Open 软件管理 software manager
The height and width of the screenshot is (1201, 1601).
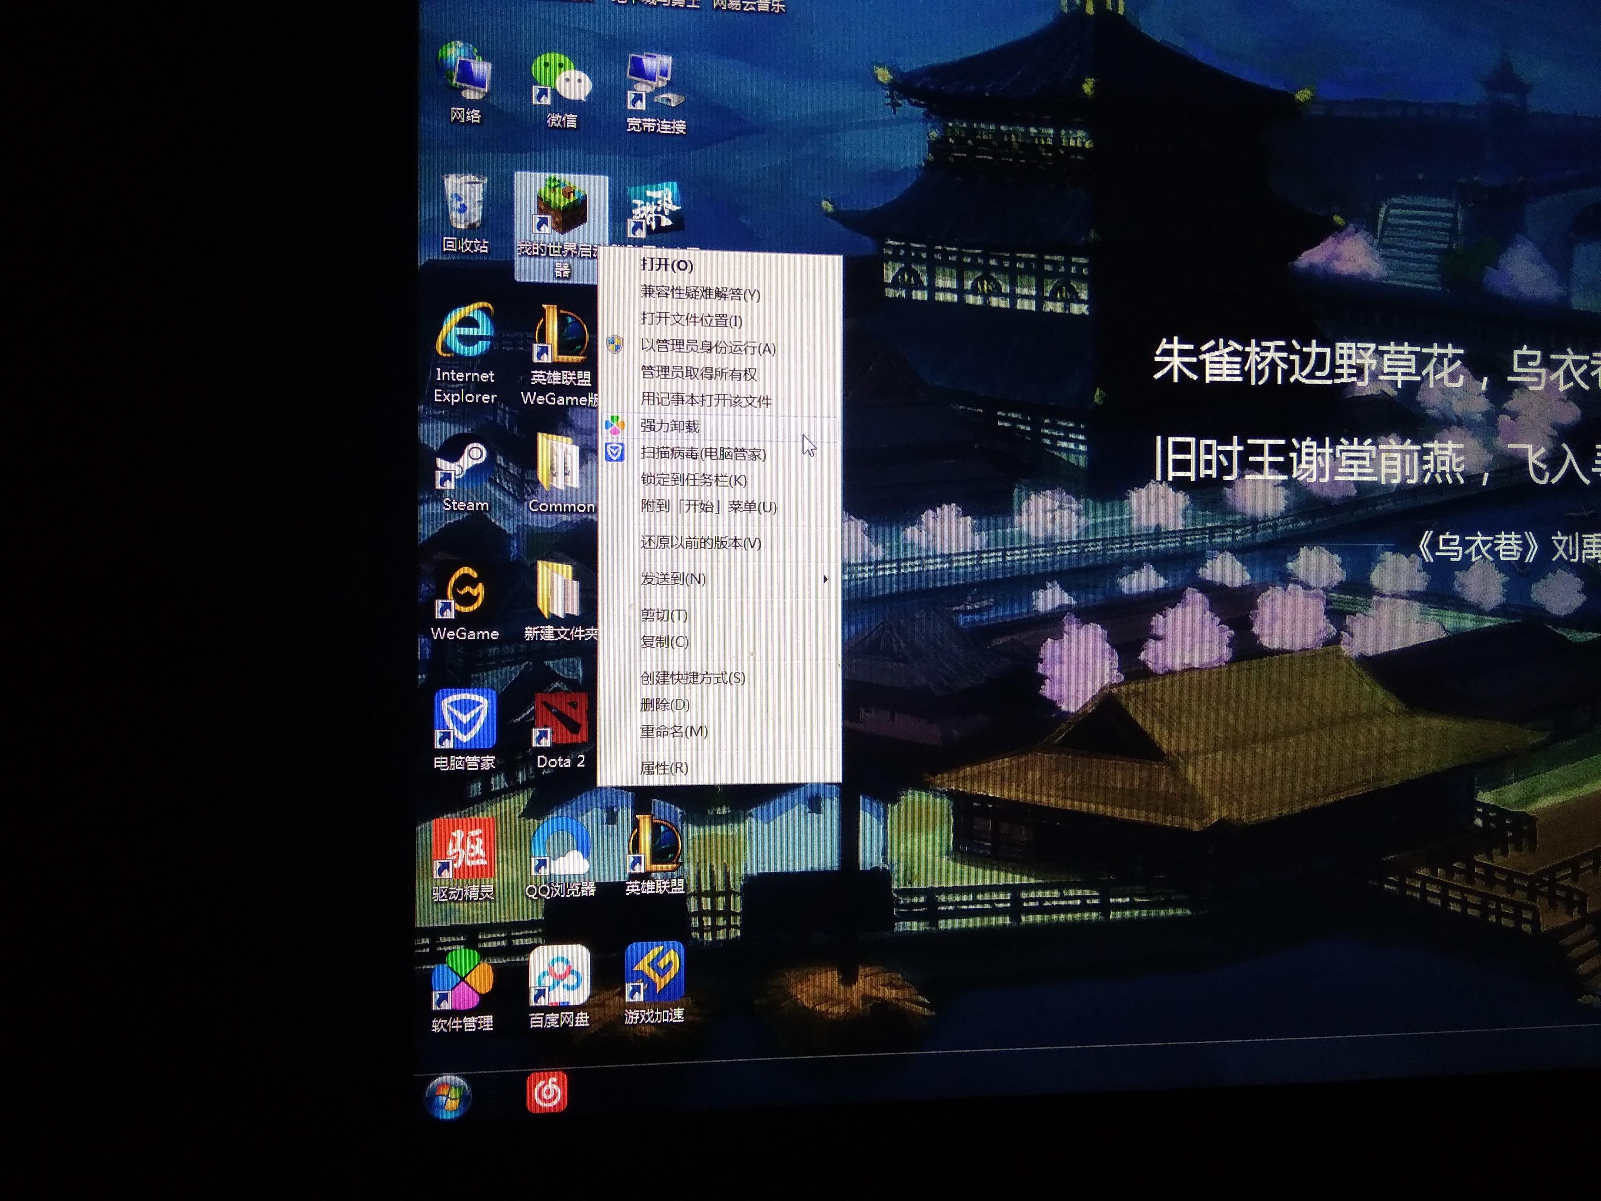click(462, 990)
